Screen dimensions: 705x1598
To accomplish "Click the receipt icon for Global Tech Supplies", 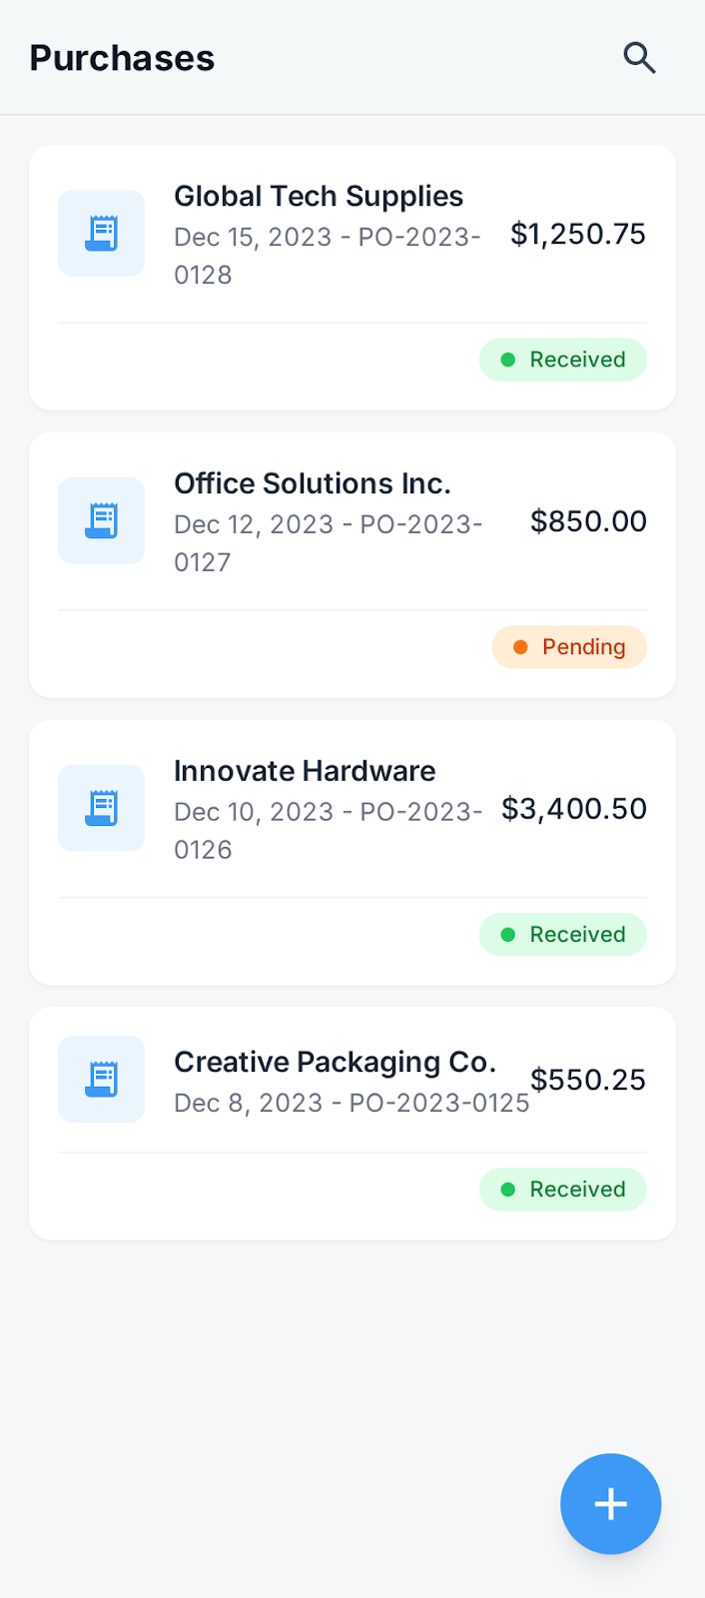I will click(101, 233).
